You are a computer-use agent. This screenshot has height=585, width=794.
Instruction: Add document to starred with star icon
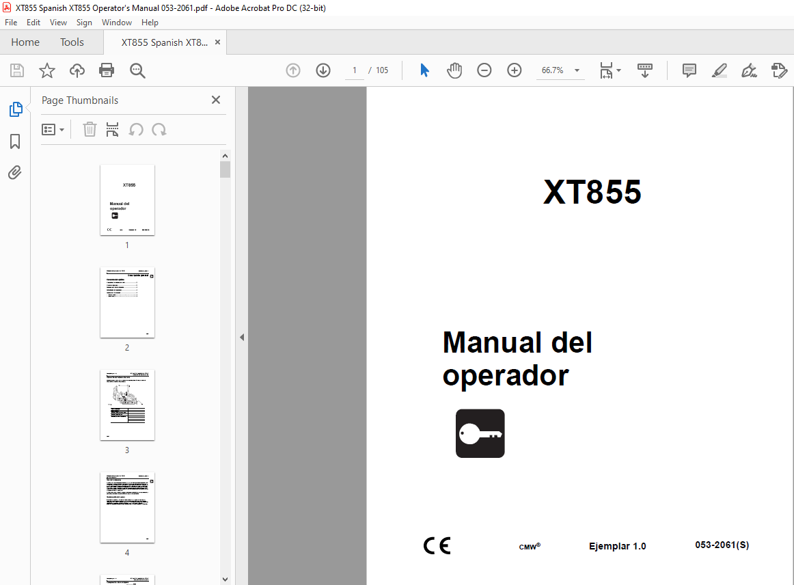pyautogui.click(x=47, y=70)
